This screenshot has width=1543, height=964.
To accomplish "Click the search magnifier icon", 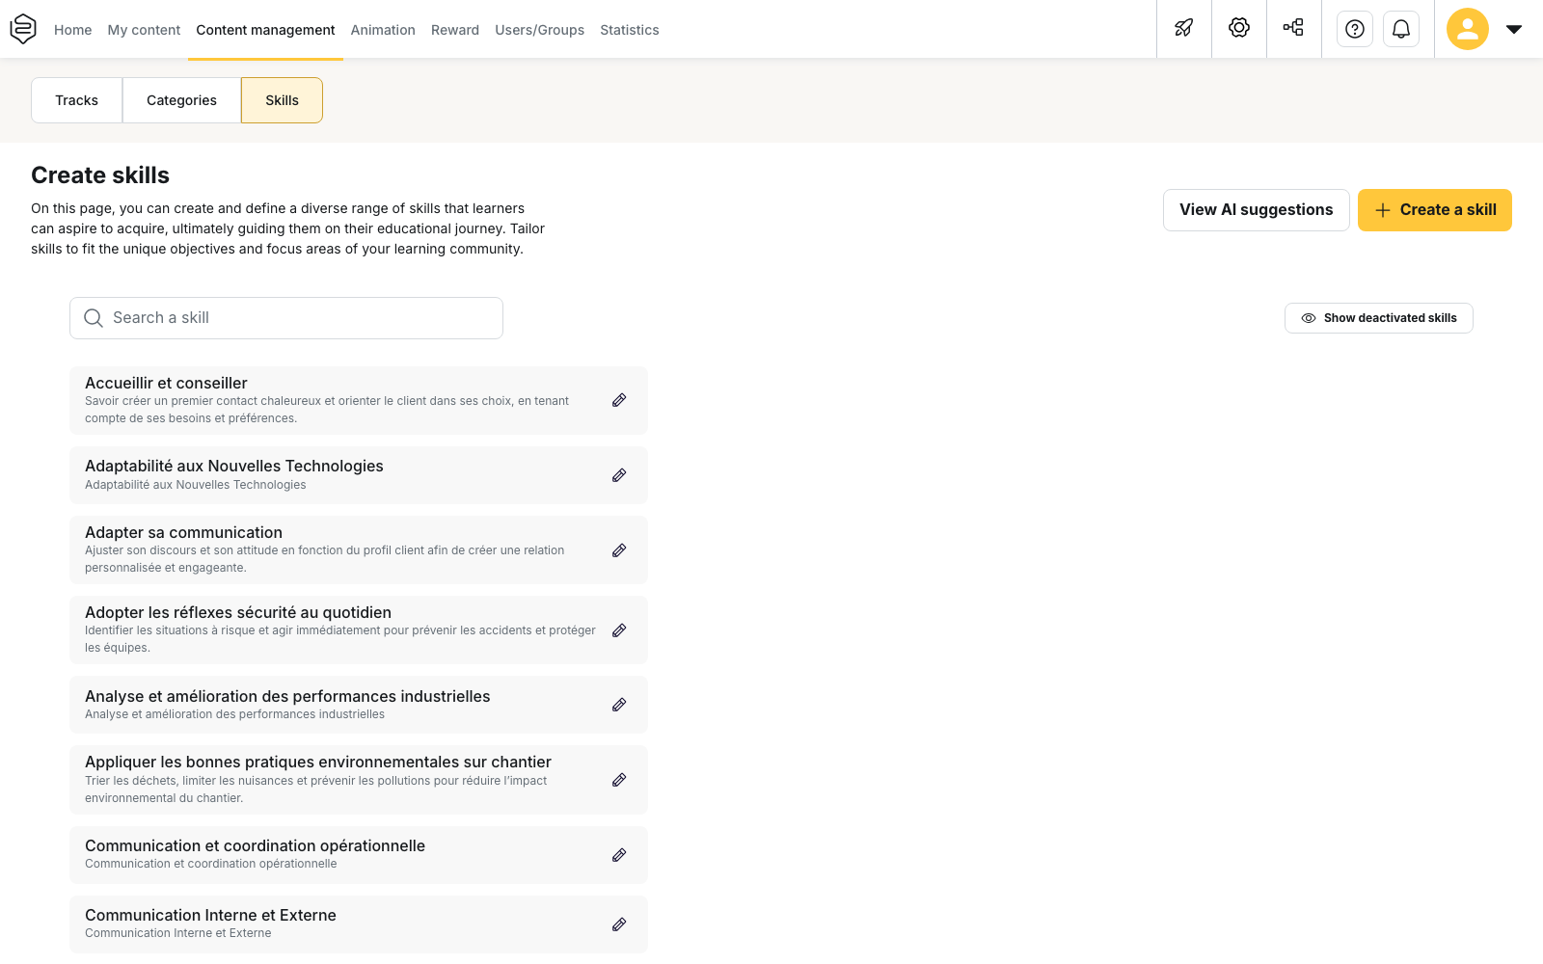I will click(94, 318).
